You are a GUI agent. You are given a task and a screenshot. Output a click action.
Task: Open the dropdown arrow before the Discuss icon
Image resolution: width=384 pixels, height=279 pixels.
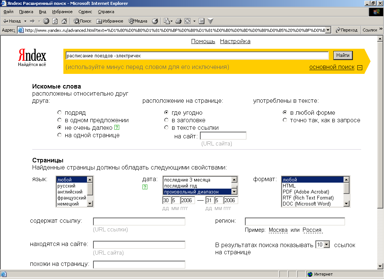(x=195, y=21)
